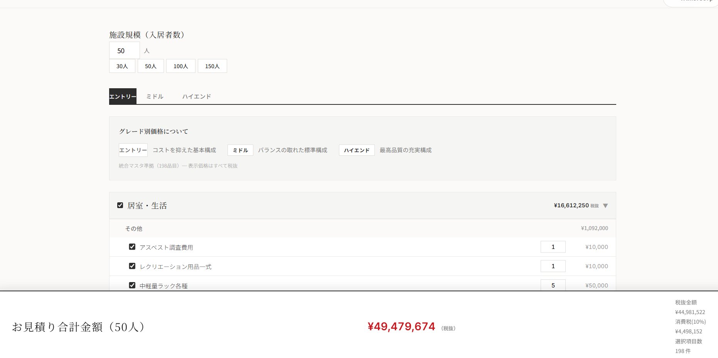This screenshot has width=718, height=358.
Task: Click the ¥16,612,250 category subtotal
Action: click(571, 205)
